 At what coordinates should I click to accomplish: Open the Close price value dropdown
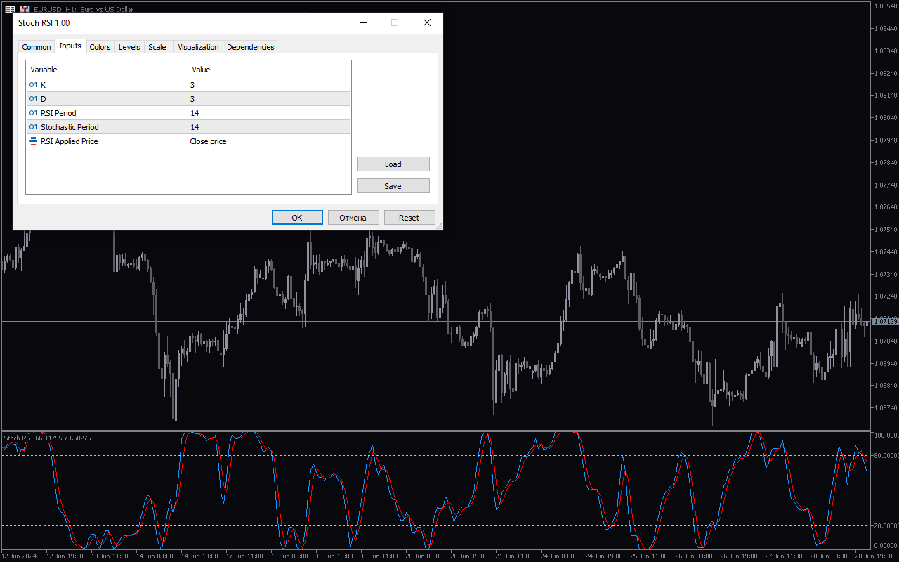269,141
